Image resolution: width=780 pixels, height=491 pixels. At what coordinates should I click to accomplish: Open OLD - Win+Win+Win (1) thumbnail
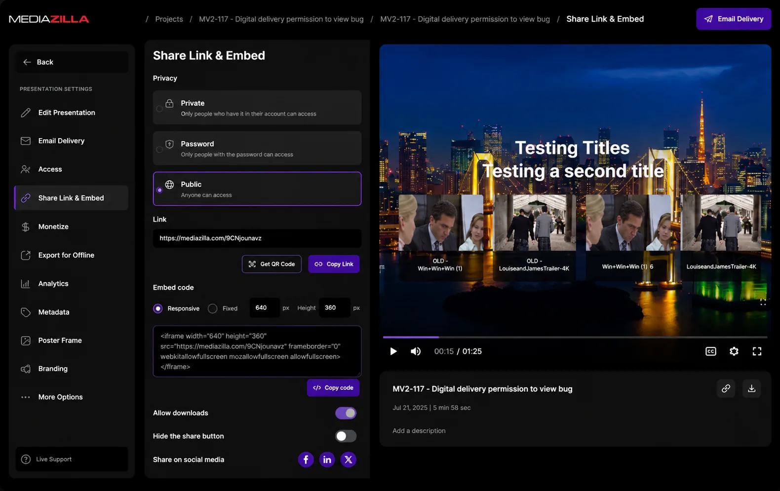click(x=440, y=238)
